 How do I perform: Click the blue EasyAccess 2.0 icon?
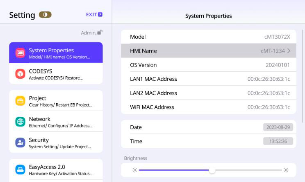click(x=20, y=170)
